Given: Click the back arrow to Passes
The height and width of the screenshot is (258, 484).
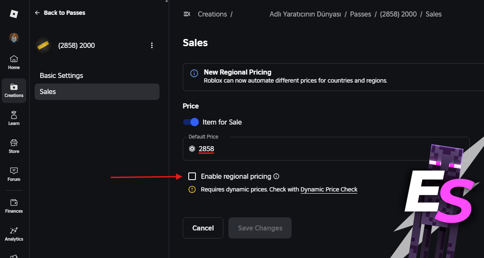Looking at the screenshot, I should click(x=37, y=13).
